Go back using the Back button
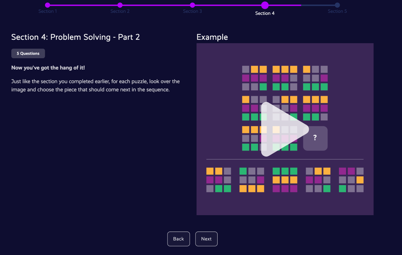This screenshot has height=255, width=402. pyautogui.click(x=178, y=239)
